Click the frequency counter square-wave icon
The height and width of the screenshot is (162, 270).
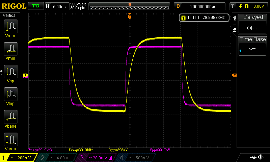193,18
